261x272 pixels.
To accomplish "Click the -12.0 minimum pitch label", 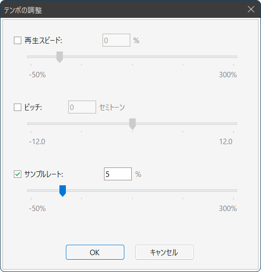I will click(x=37, y=142).
